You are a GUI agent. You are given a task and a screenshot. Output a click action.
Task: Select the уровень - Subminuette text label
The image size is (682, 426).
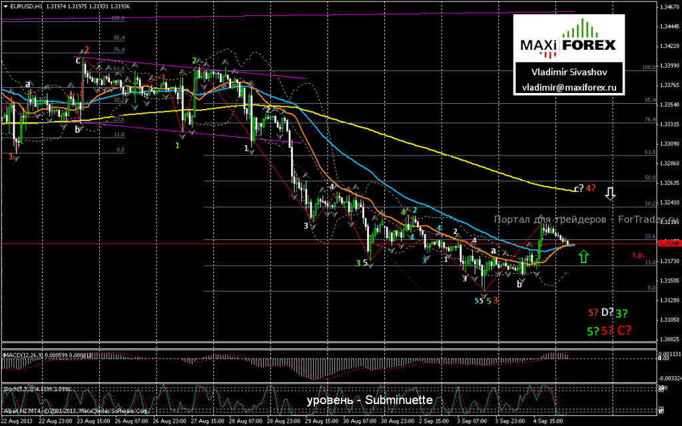[370, 400]
